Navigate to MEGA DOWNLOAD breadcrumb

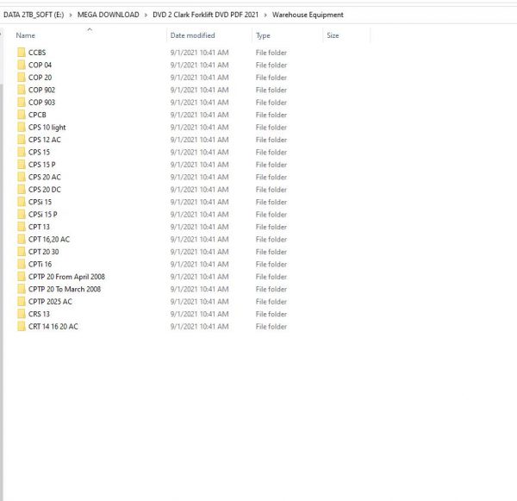[109, 15]
